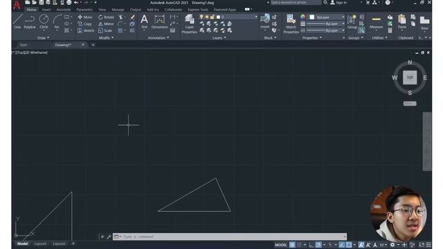Expand the Layers panel
Image resolution: width=443 pixels, height=249 pixels.
pos(219,37)
